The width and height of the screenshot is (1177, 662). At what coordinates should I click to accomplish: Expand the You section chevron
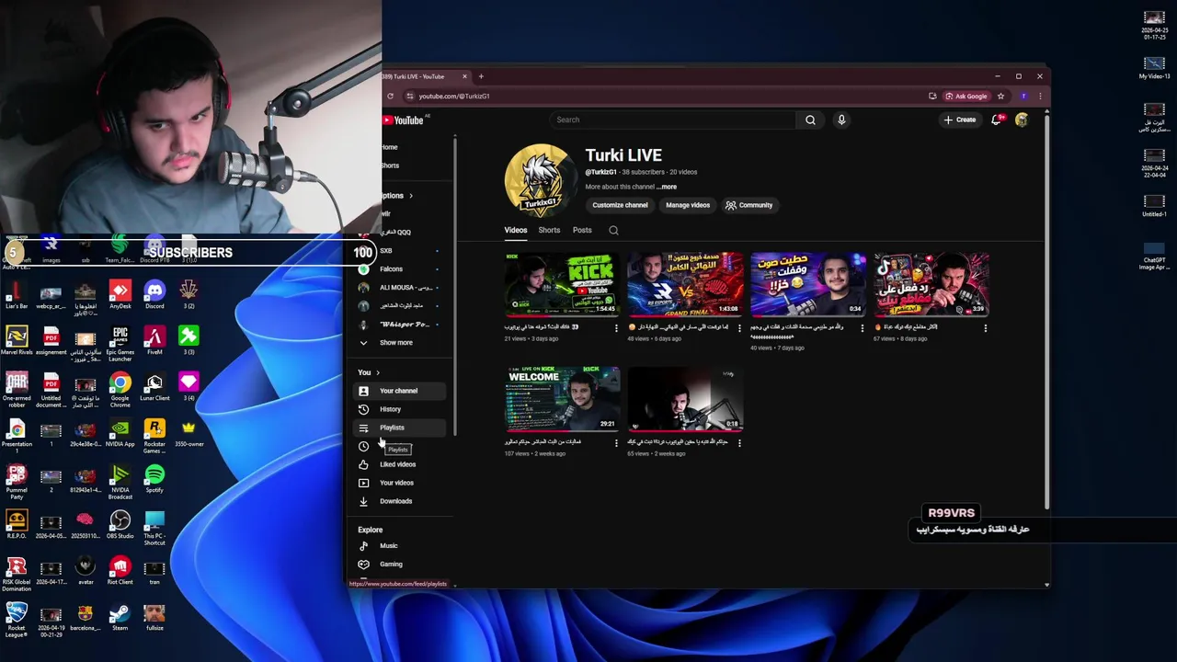click(377, 372)
